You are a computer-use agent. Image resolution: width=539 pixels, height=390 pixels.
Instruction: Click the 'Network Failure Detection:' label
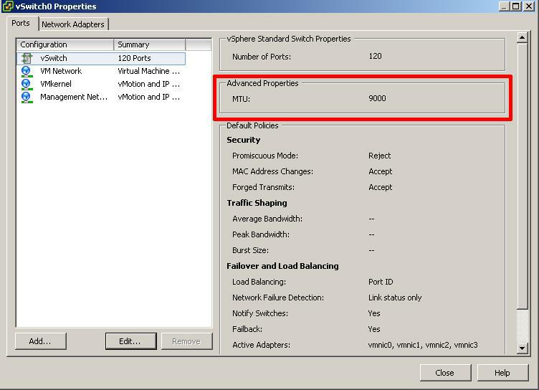278,298
